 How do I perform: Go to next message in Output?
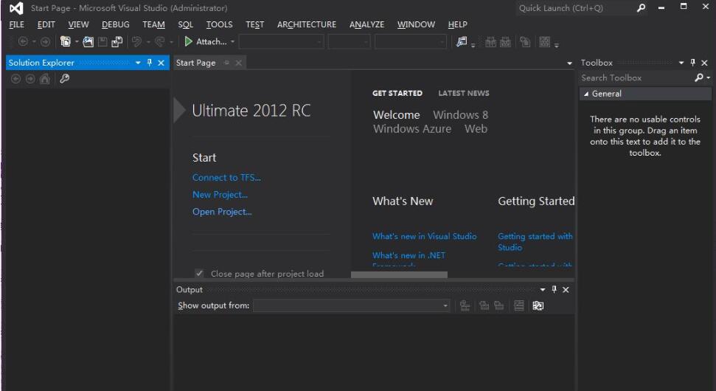[499, 305]
